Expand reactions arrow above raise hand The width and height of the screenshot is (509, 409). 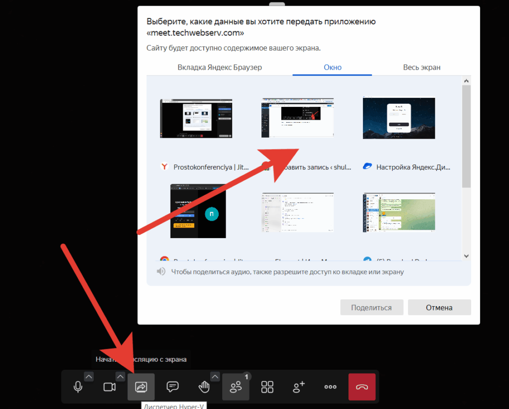[x=215, y=376]
